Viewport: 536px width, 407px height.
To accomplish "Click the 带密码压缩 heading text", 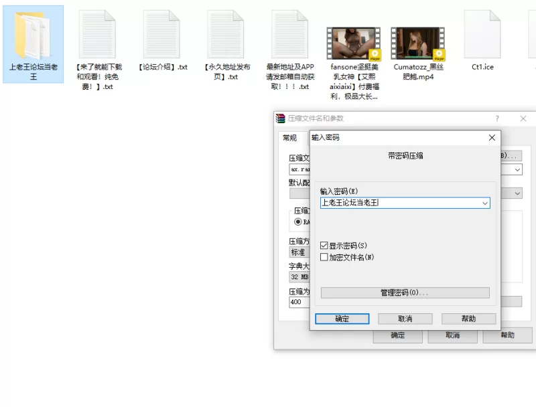I will (x=405, y=156).
